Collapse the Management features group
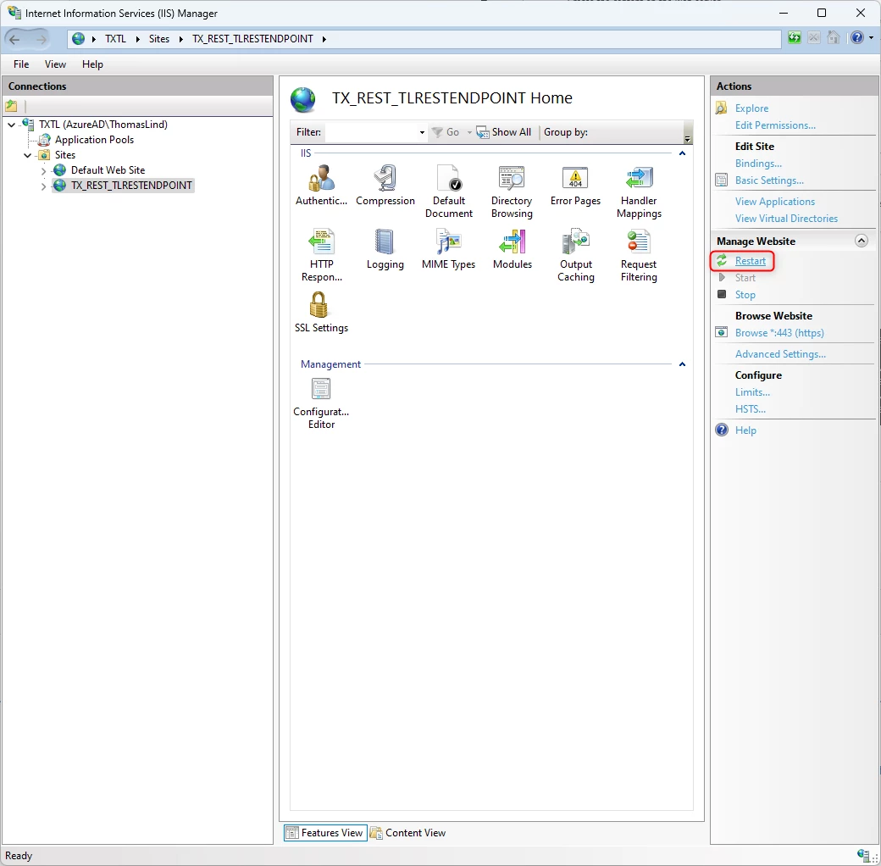Screen dimensions: 881x866 point(682,364)
